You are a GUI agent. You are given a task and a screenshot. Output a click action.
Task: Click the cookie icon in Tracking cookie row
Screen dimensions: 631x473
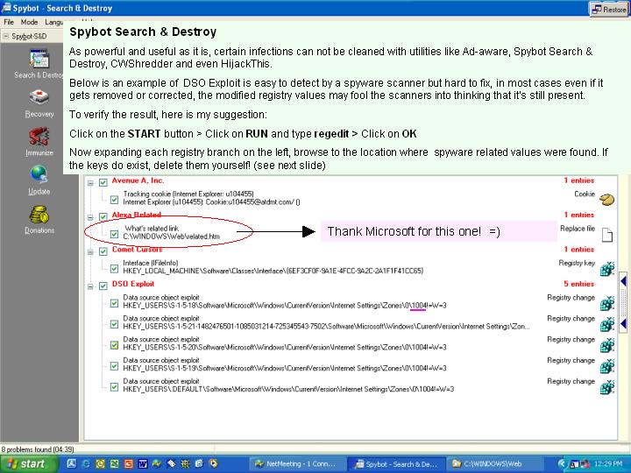(x=606, y=199)
